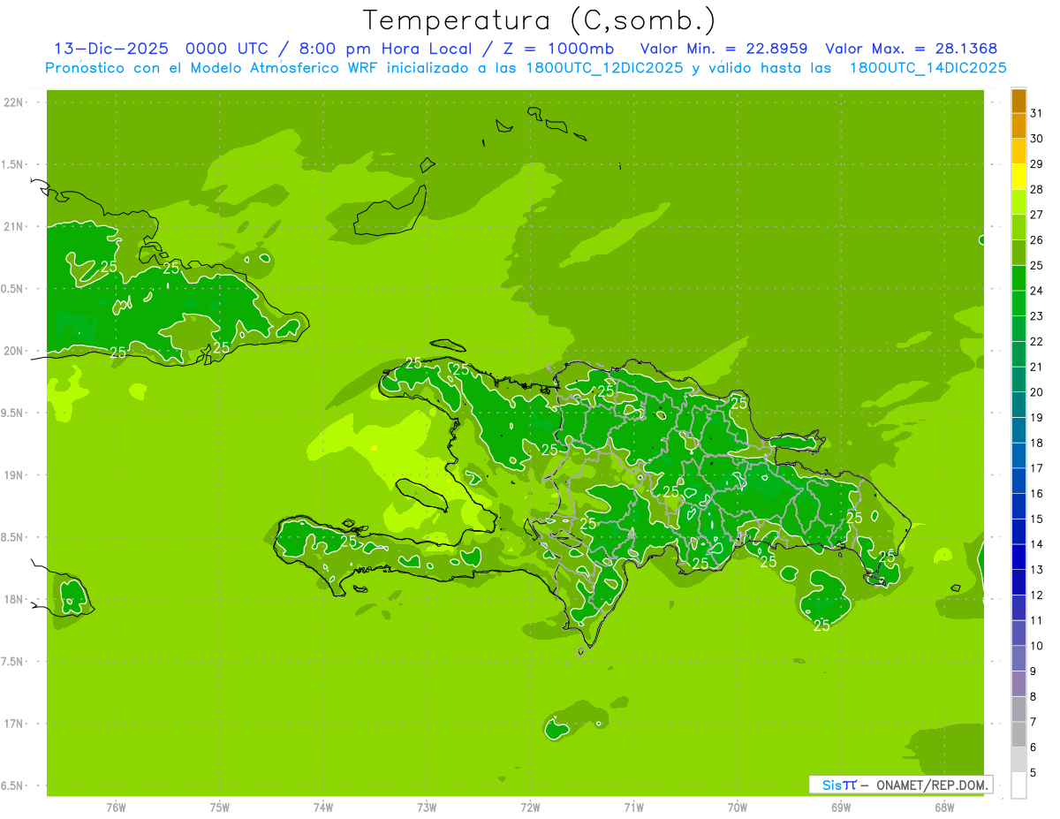This screenshot has width=1060, height=819.
Task: Click the "17N" latitude axis label
Action: tap(13, 724)
